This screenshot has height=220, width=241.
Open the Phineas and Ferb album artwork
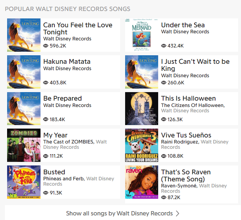coord(24,182)
